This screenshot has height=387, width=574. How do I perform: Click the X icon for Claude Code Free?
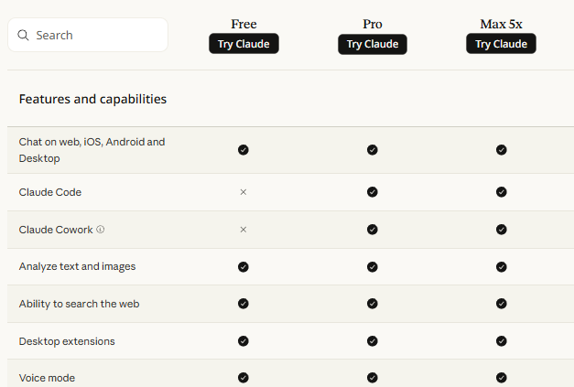[x=244, y=192]
